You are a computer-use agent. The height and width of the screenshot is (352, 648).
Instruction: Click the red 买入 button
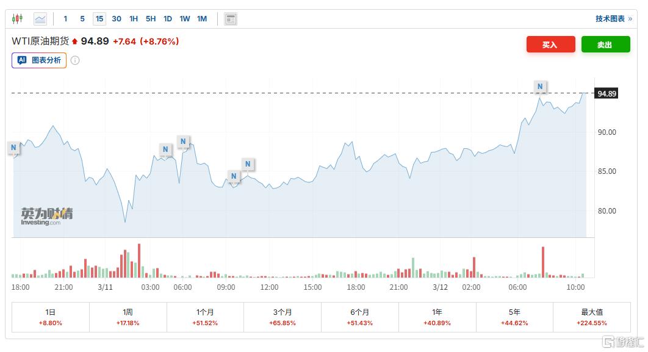pyautogui.click(x=550, y=45)
